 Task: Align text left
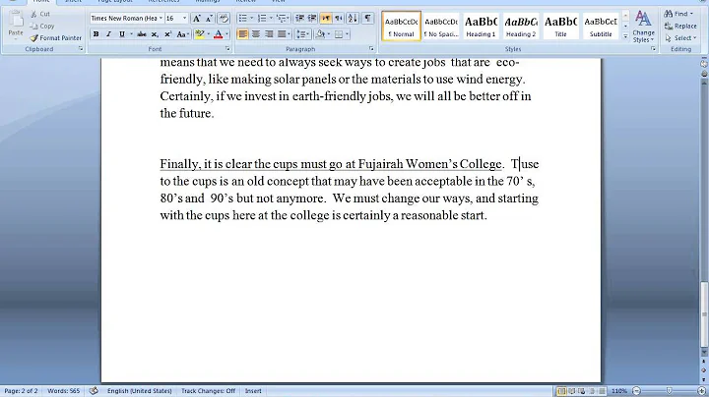click(243, 34)
